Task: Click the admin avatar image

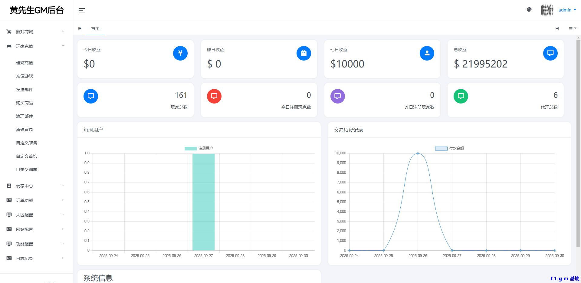Action: pyautogui.click(x=547, y=10)
